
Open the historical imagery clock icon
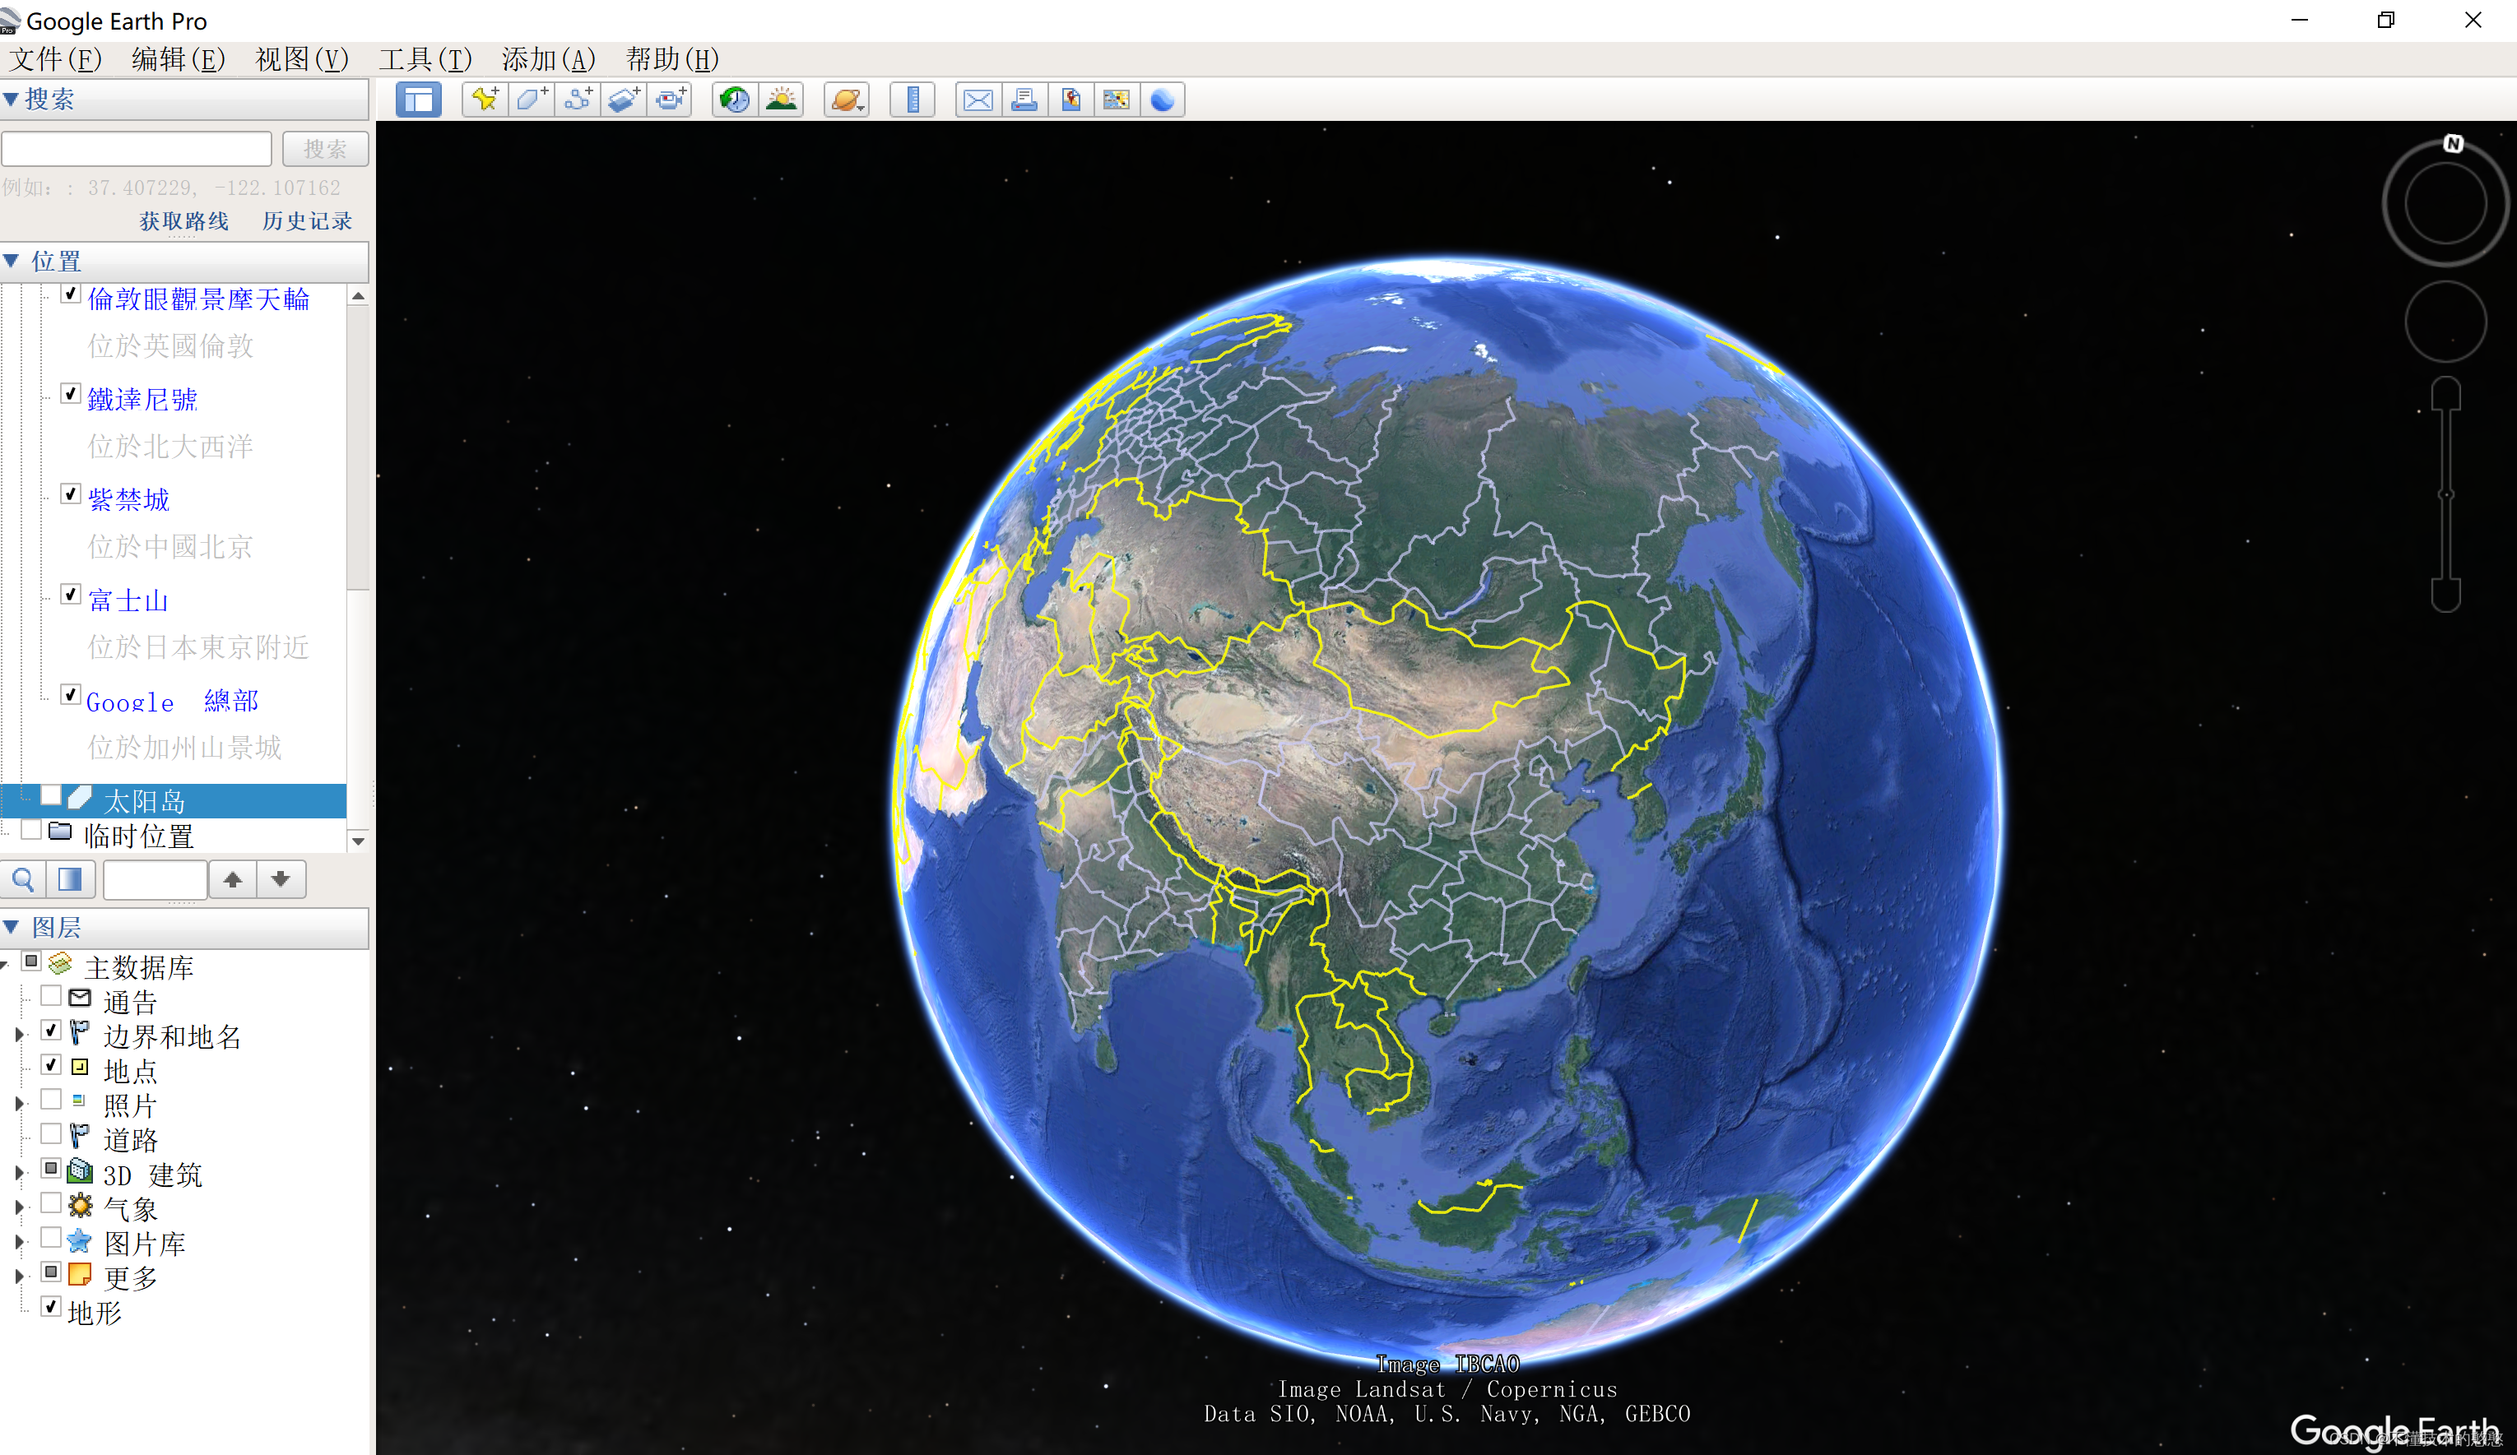[x=735, y=99]
